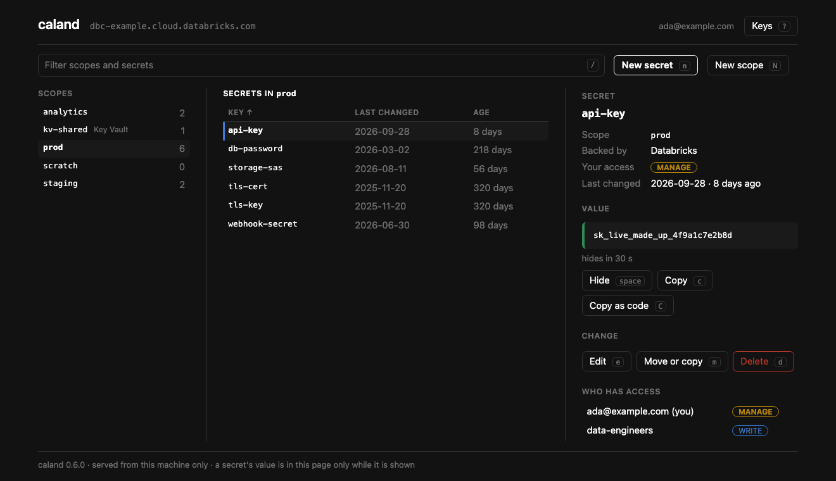Click the caland 0.6.0 footer text
This screenshot has height=481, width=836.
point(226,465)
